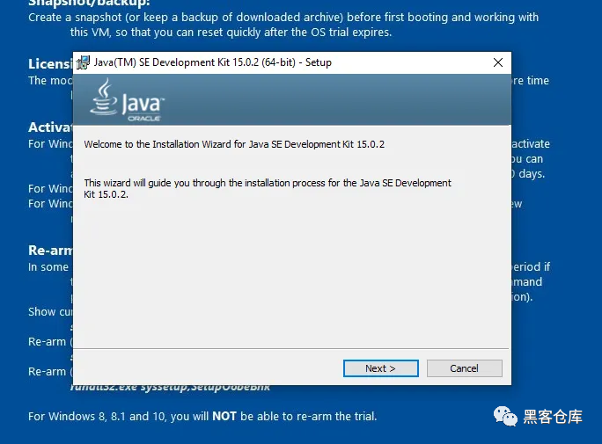
Task: Click the 'Re-arm' heading on the wallpaper
Action: tap(50, 250)
